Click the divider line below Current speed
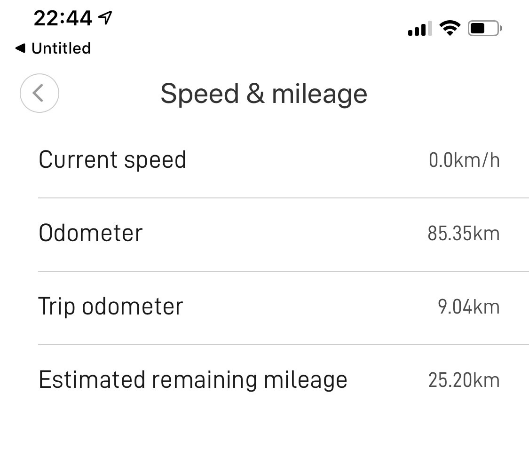Screen dimensions: 529x456 [283, 198]
